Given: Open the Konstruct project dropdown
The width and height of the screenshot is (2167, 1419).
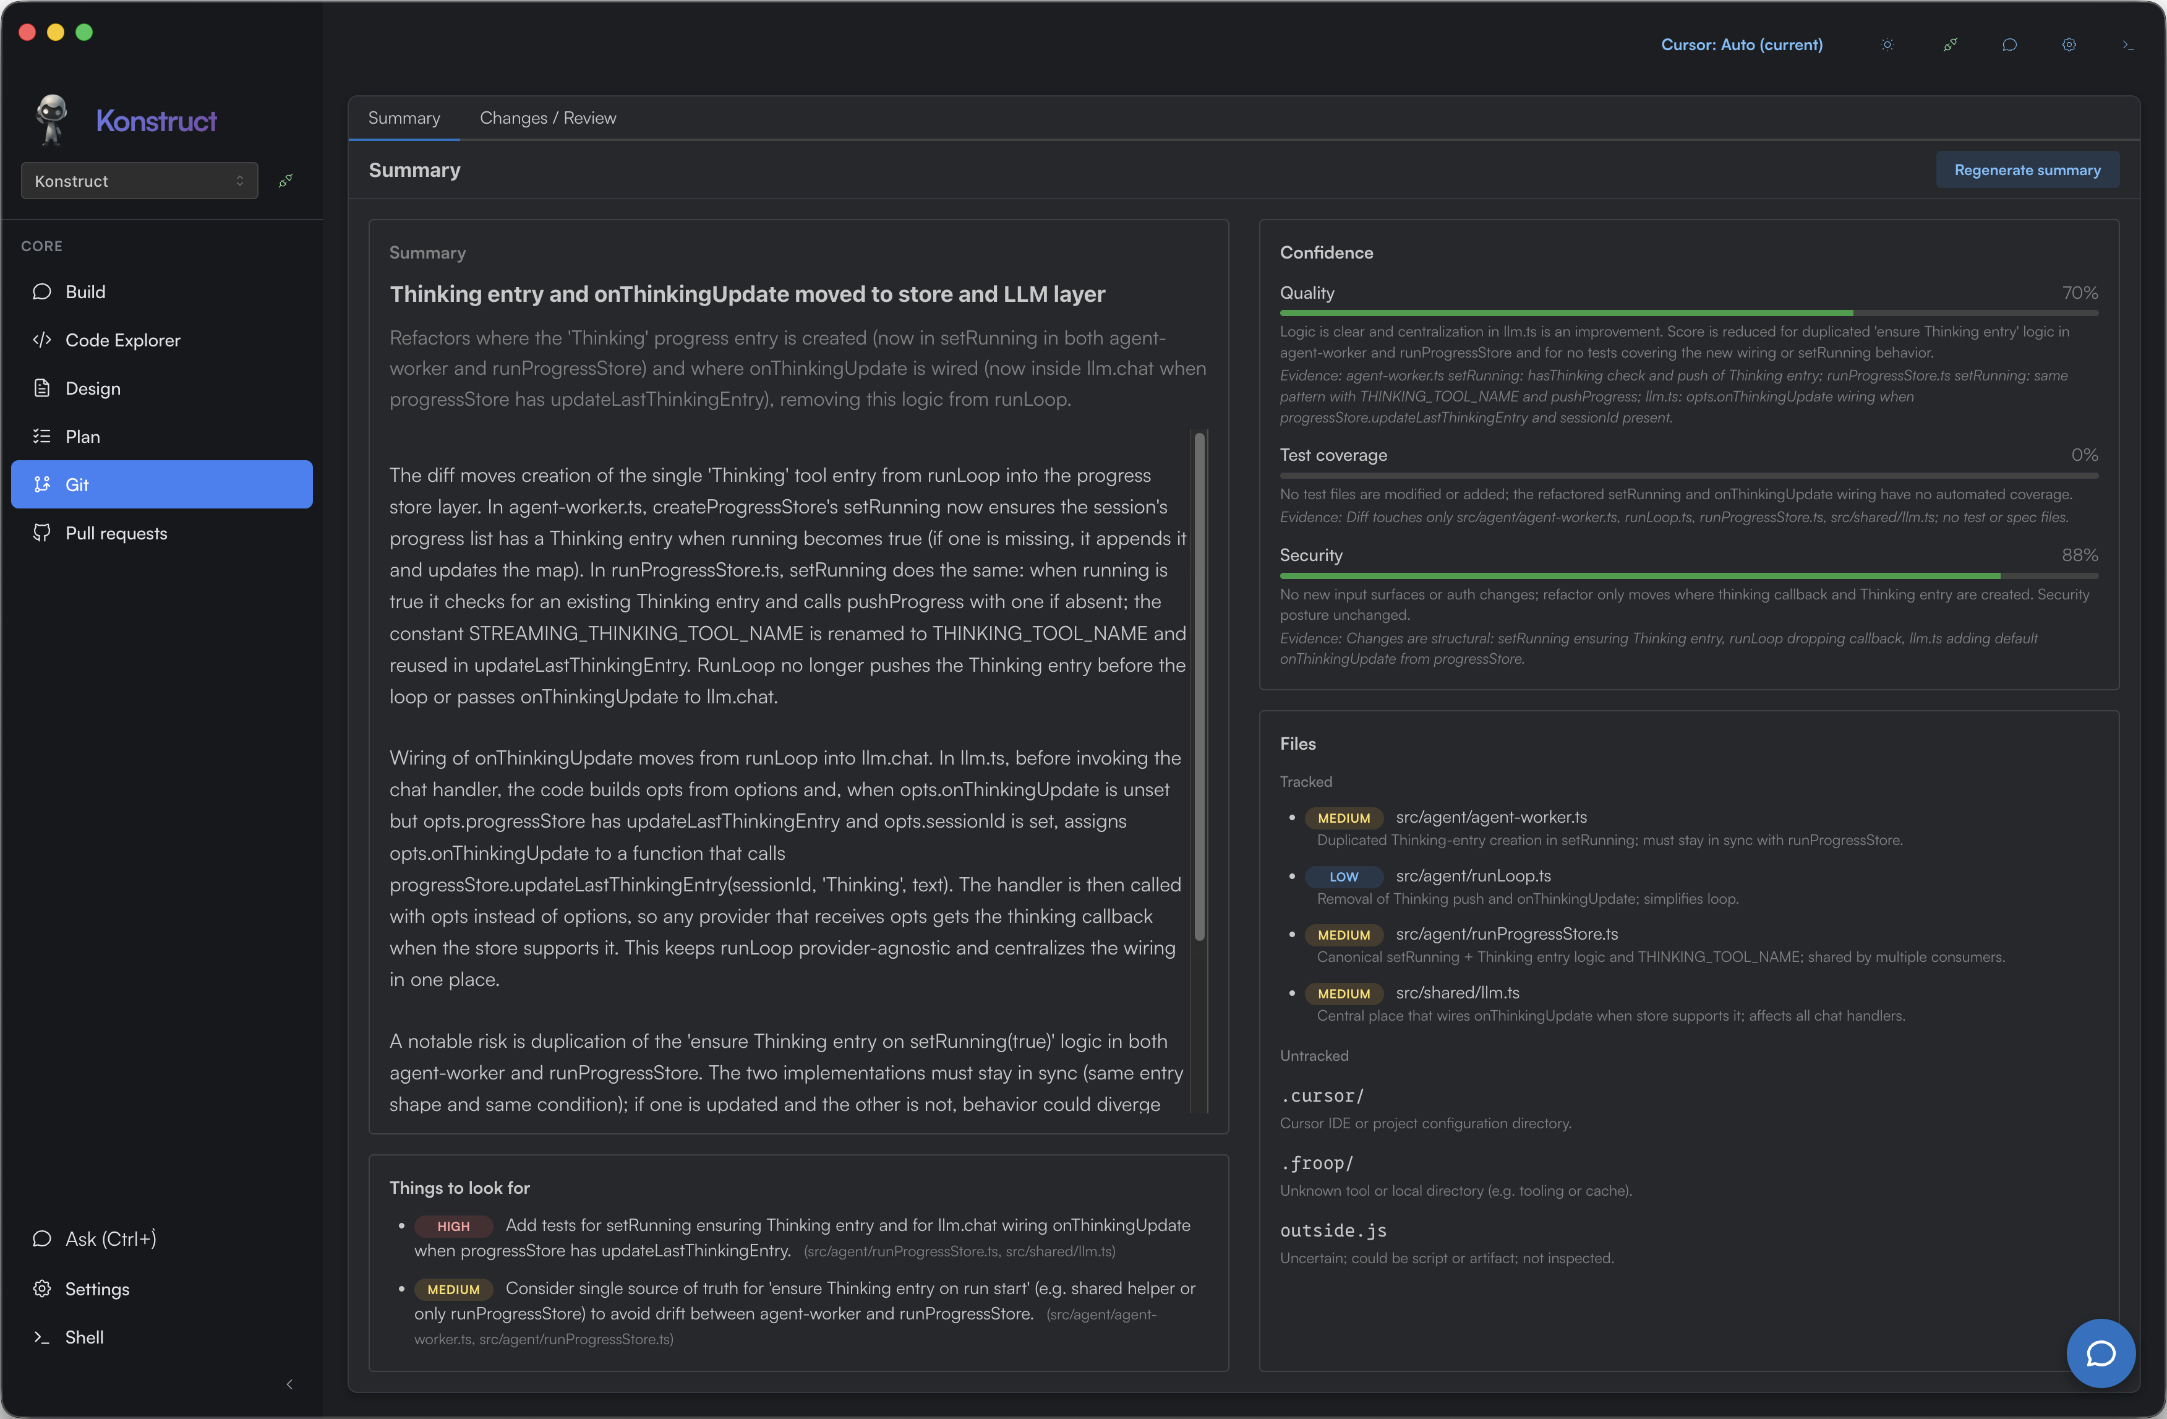Looking at the screenshot, I should point(139,181).
